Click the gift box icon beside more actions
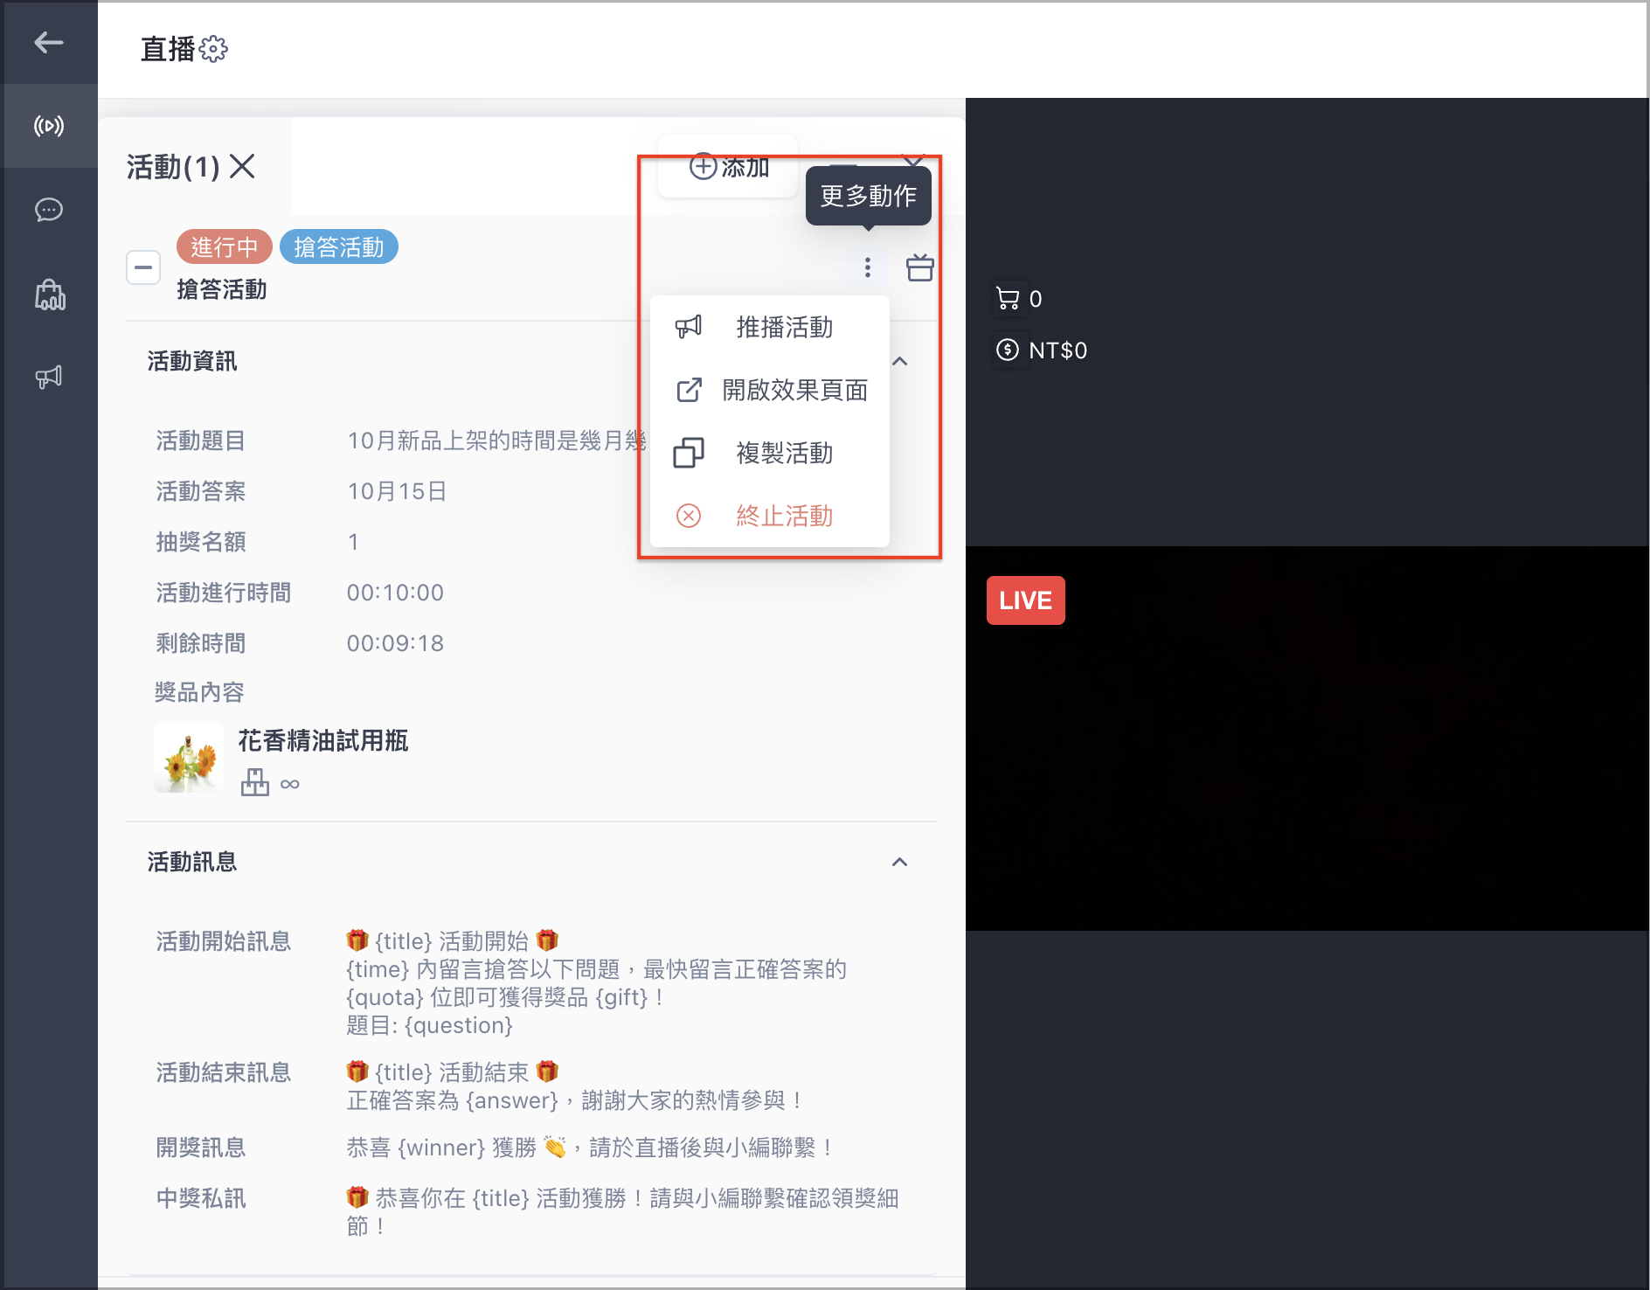The height and width of the screenshot is (1290, 1650). [919, 267]
